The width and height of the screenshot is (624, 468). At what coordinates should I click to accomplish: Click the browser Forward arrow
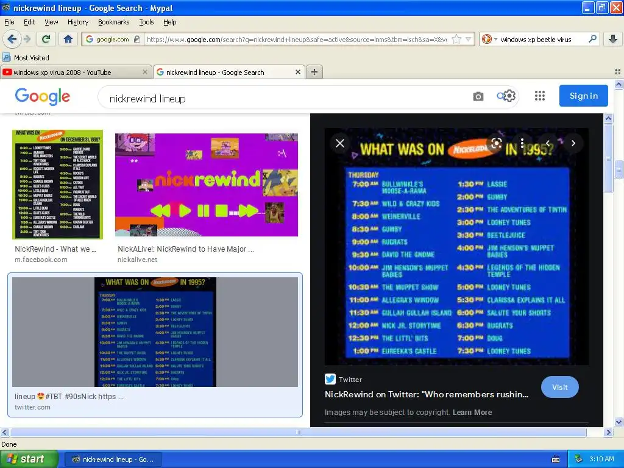pyautogui.click(x=27, y=39)
